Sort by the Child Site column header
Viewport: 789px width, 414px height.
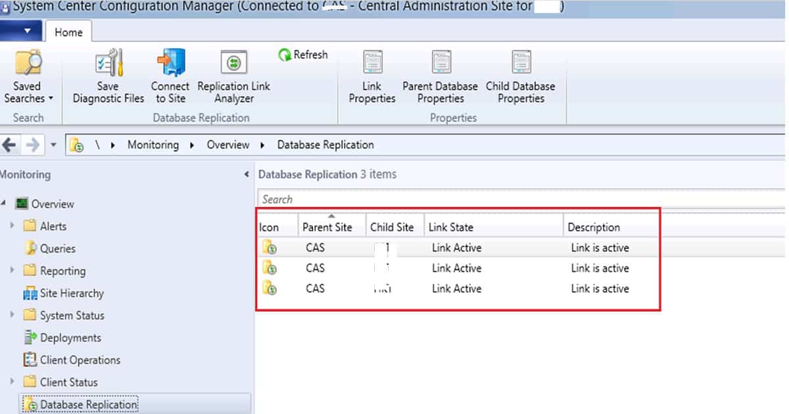394,227
